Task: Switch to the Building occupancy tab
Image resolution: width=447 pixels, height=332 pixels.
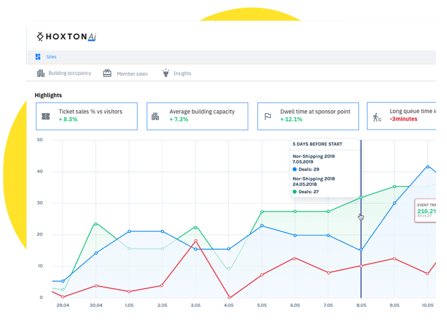Action: 70,73
